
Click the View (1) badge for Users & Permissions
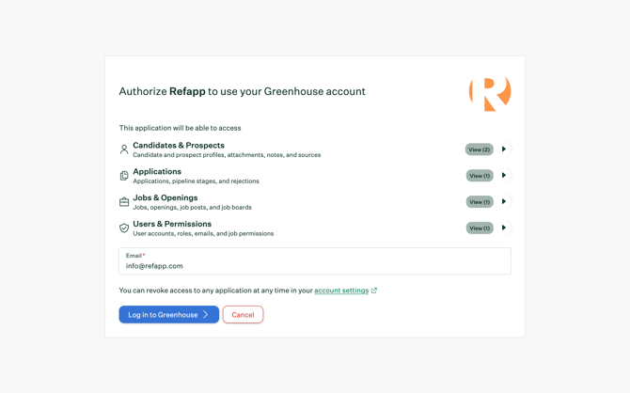click(x=480, y=228)
